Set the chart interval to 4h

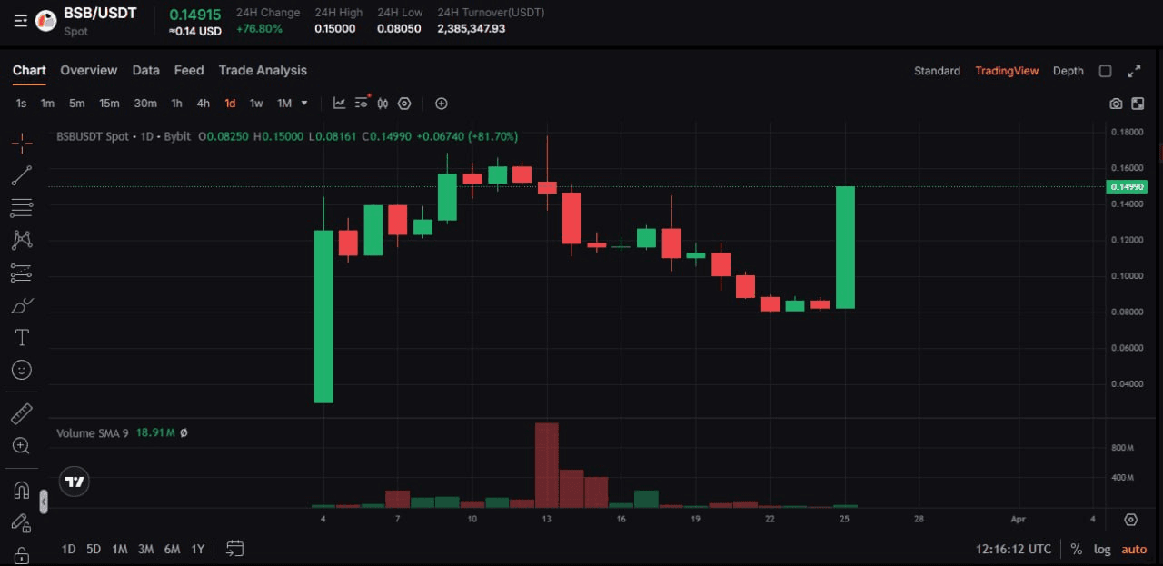203,104
